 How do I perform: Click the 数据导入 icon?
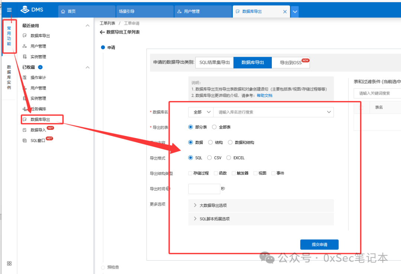pos(25,130)
